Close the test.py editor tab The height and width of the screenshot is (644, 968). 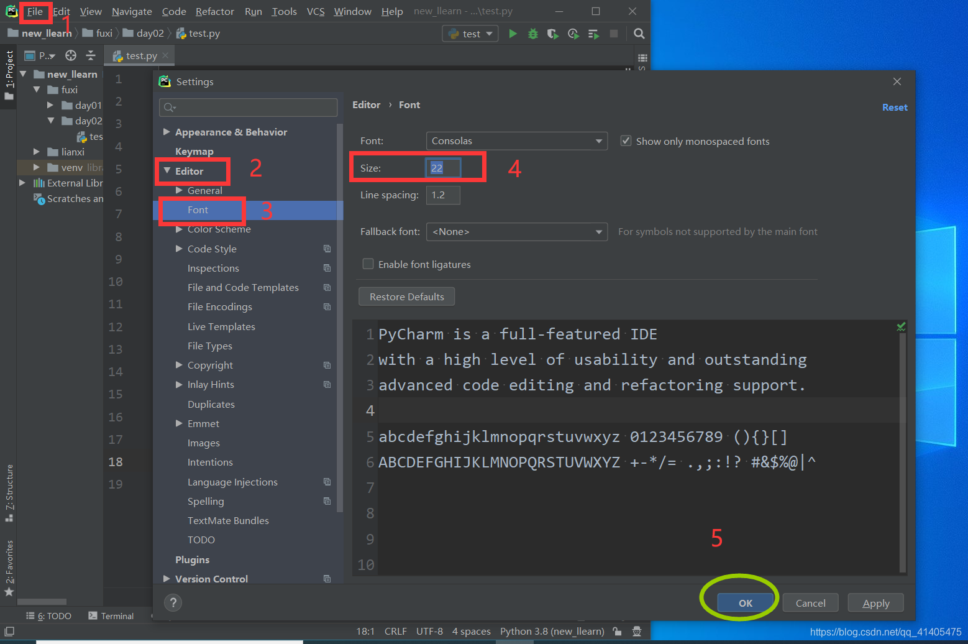click(x=165, y=55)
